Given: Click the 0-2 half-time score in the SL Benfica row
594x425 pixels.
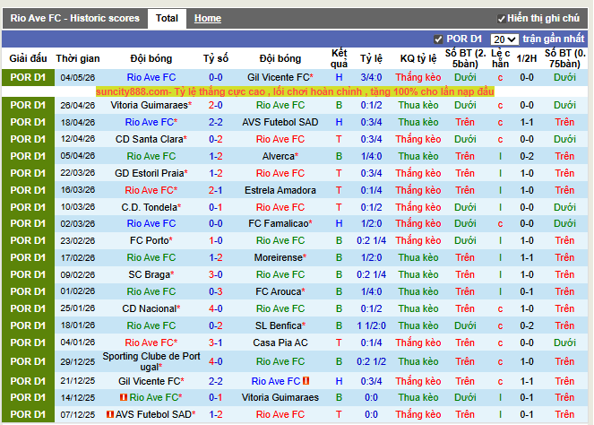Looking at the screenshot, I should [527, 325].
